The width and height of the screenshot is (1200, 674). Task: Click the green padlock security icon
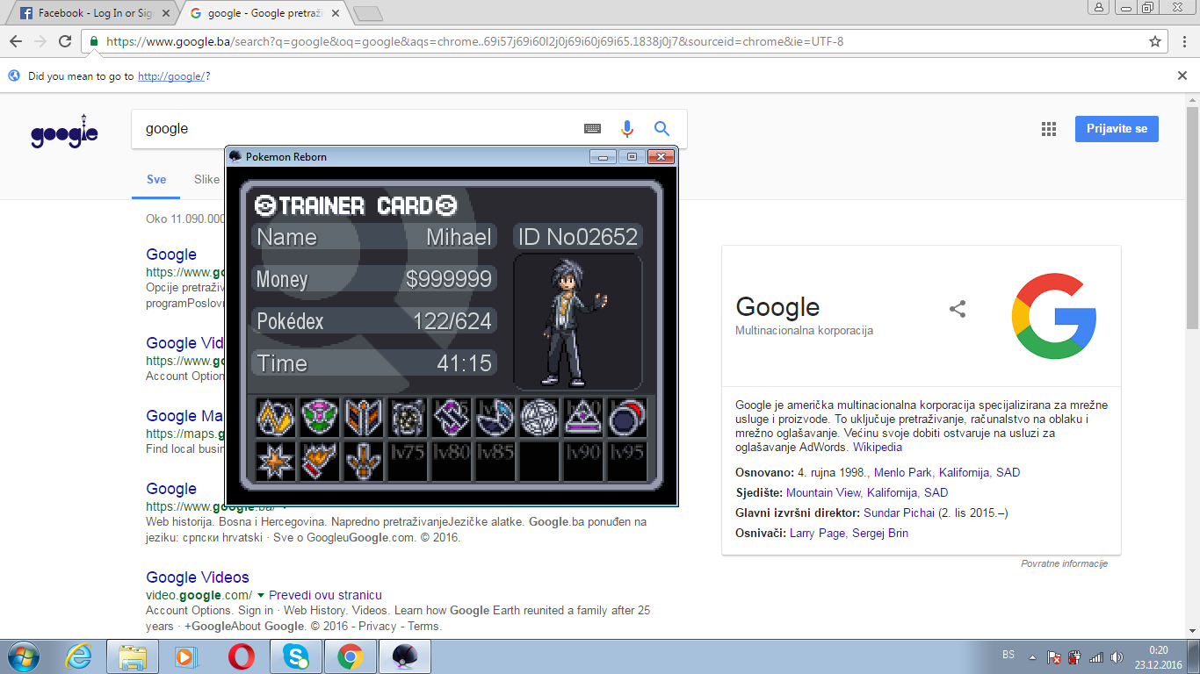point(94,41)
